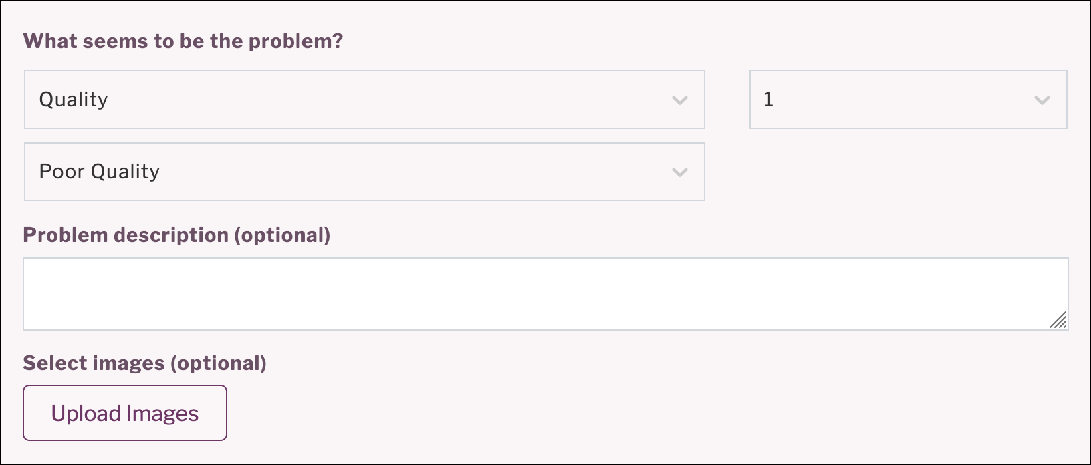The image size is (1091, 465).
Task: Open image upload via the outlined button
Action: (x=124, y=413)
